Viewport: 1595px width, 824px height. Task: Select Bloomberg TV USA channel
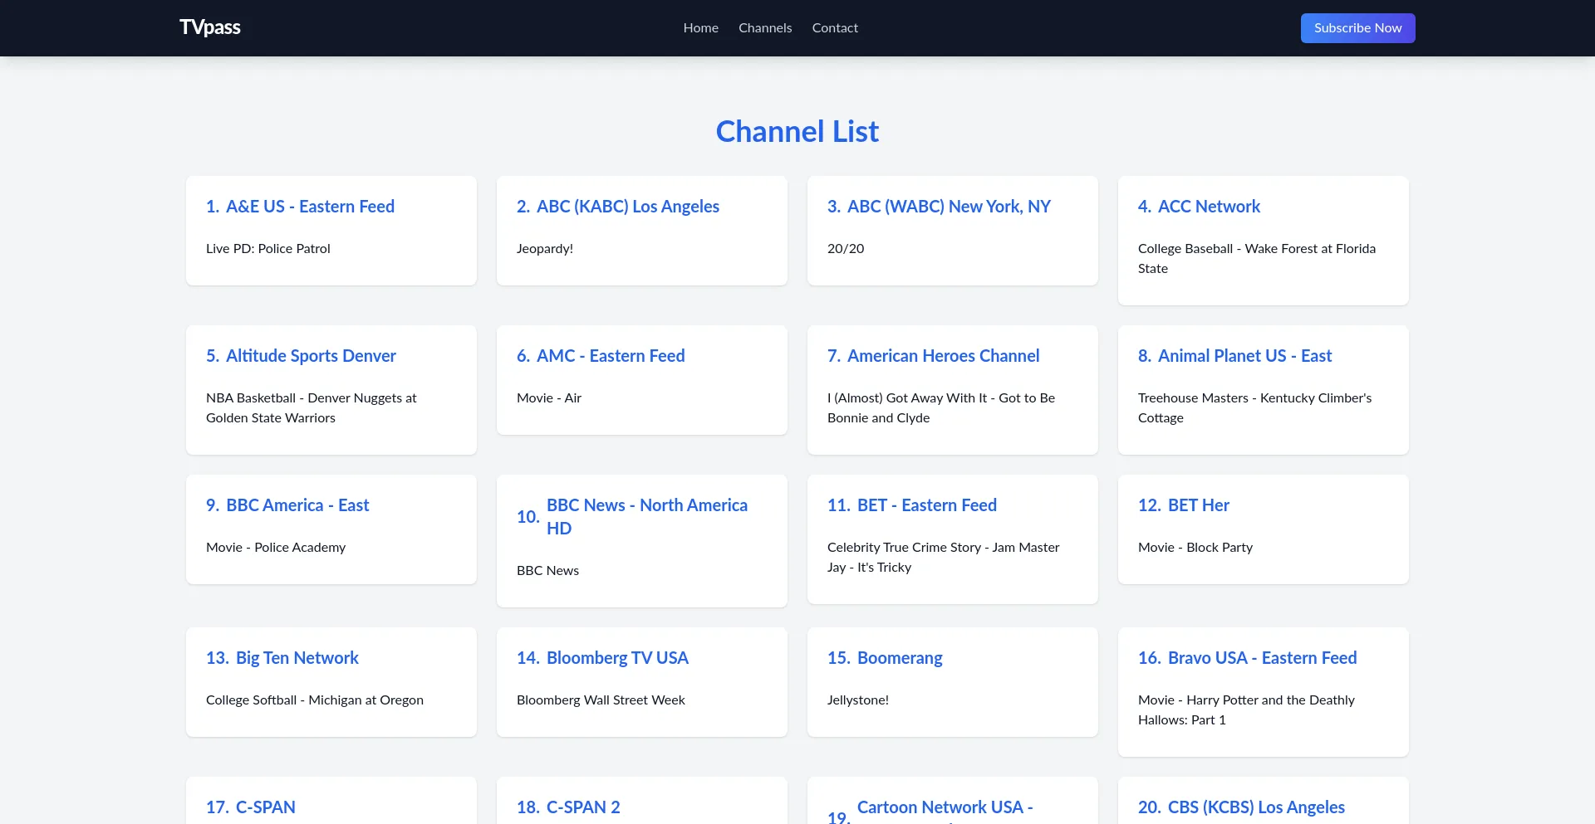click(x=617, y=658)
